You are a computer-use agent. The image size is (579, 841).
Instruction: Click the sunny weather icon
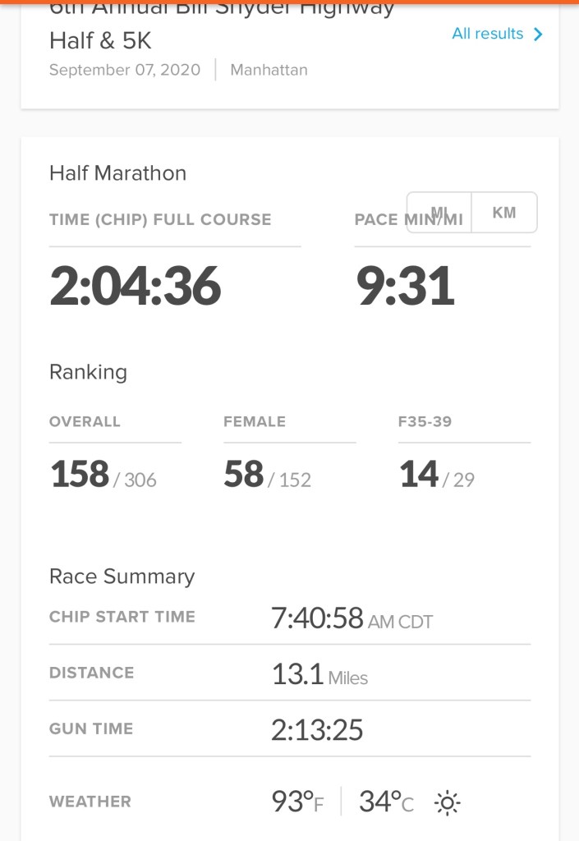pyautogui.click(x=447, y=802)
